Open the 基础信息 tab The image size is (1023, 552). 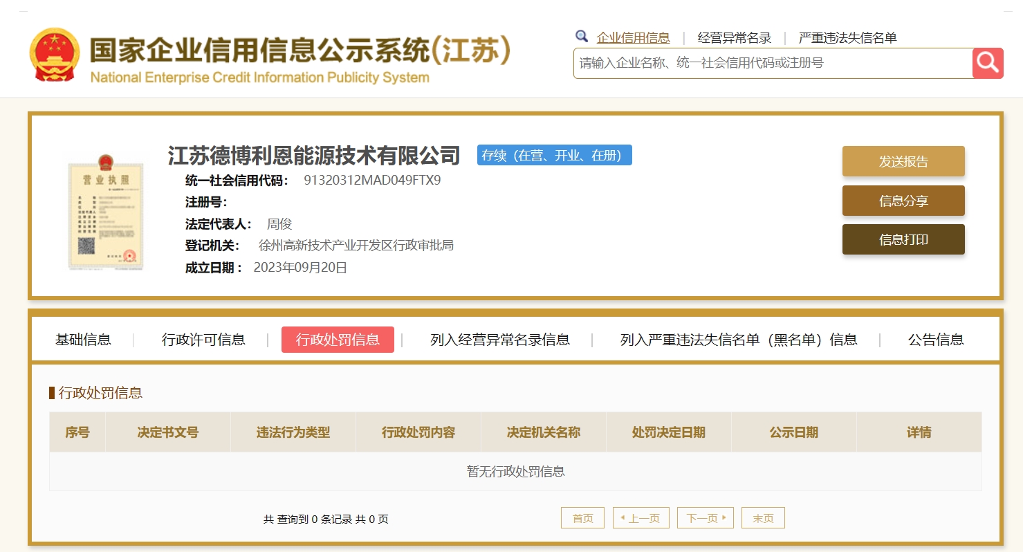pyautogui.click(x=83, y=340)
